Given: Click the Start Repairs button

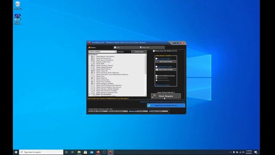Looking at the screenshot, I should click(x=166, y=96).
